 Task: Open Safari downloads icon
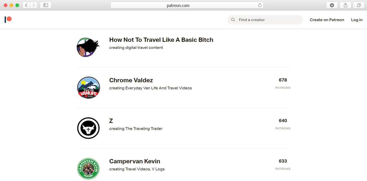point(332,5)
